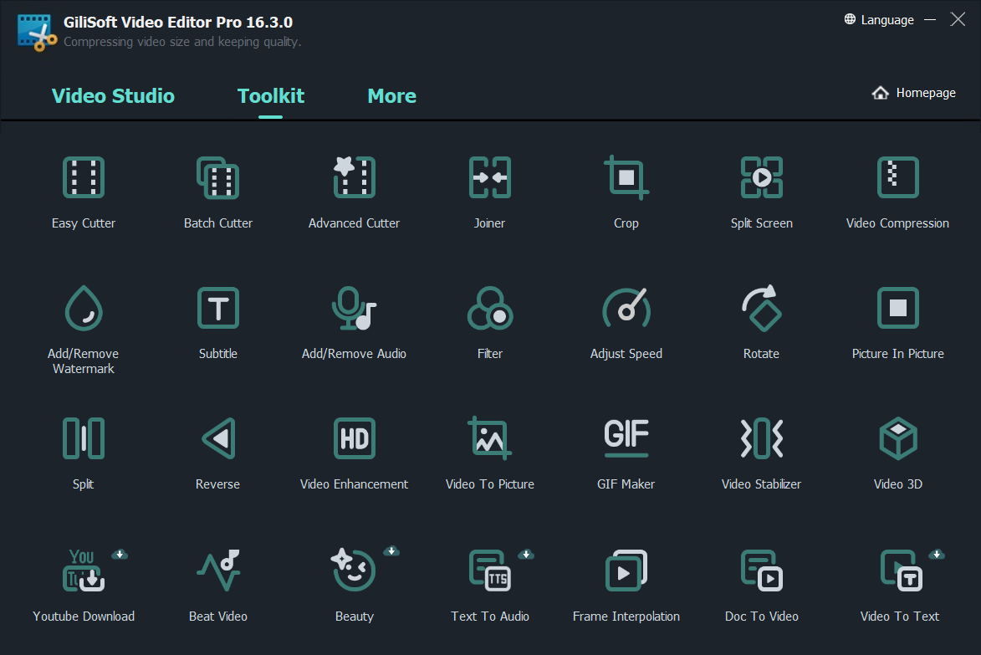Switch to the Video Studio tab
The image size is (981, 655).
click(113, 95)
